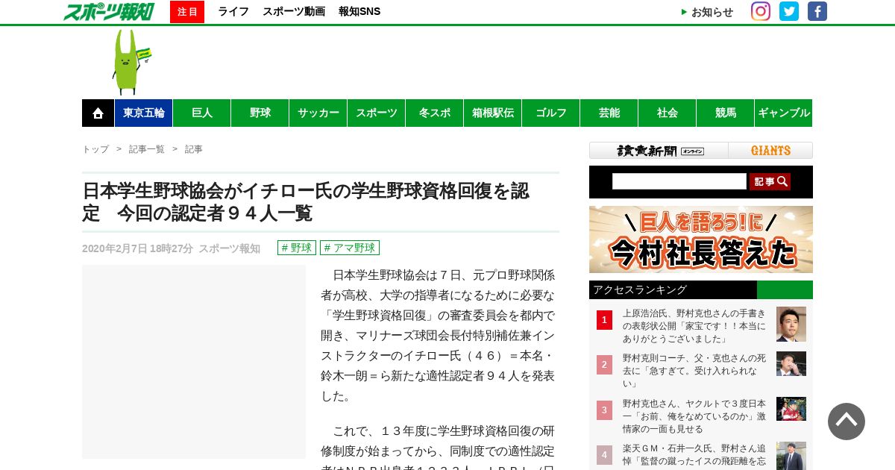Open ranking 3 article ヤクルトで3度日本一
This screenshot has height=470, width=895.
(x=694, y=416)
